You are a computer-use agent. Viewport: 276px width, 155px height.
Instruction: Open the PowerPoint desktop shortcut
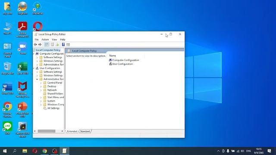22,110
